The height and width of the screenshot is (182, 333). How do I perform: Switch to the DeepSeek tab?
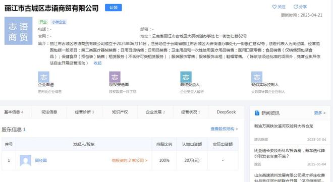coord(226,112)
